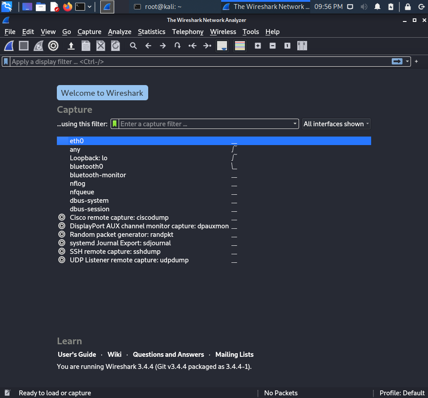
Task: Open the All interfaces shown dropdown
Action: click(336, 124)
